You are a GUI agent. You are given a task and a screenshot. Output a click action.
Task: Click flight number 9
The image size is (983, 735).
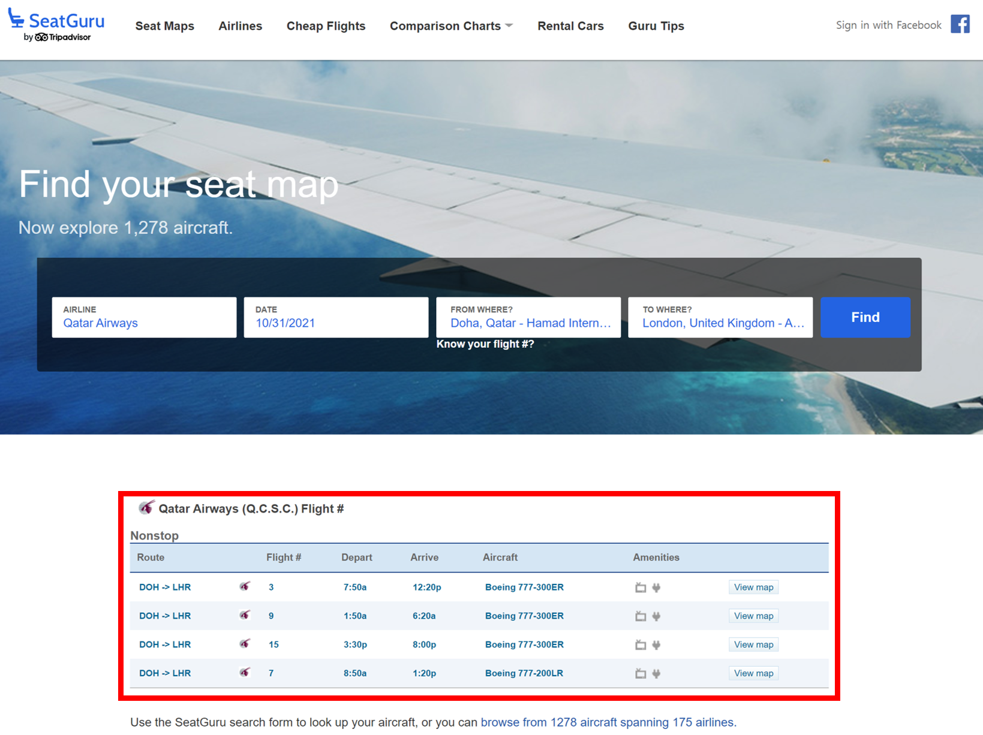[x=271, y=616]
